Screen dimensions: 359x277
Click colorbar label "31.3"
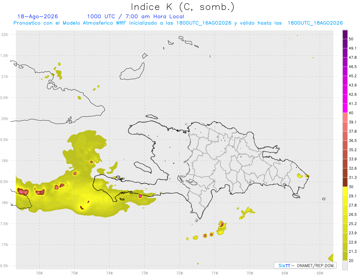pos(353,177)
